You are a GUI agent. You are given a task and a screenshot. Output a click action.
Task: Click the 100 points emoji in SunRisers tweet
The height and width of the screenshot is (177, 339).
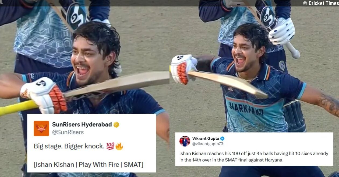(110, 146)
